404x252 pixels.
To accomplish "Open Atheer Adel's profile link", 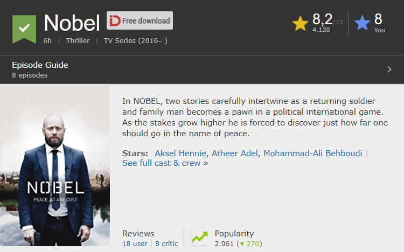I will click(234, 153).
